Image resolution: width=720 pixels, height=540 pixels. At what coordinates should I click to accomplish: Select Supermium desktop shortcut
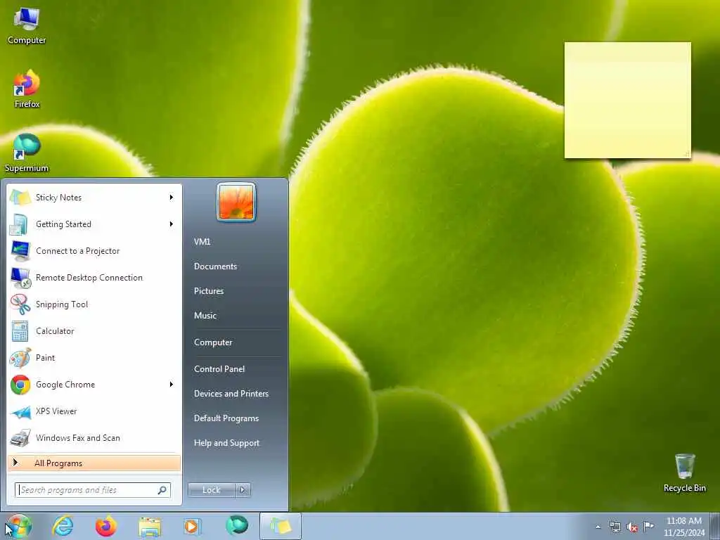[27, 153]
